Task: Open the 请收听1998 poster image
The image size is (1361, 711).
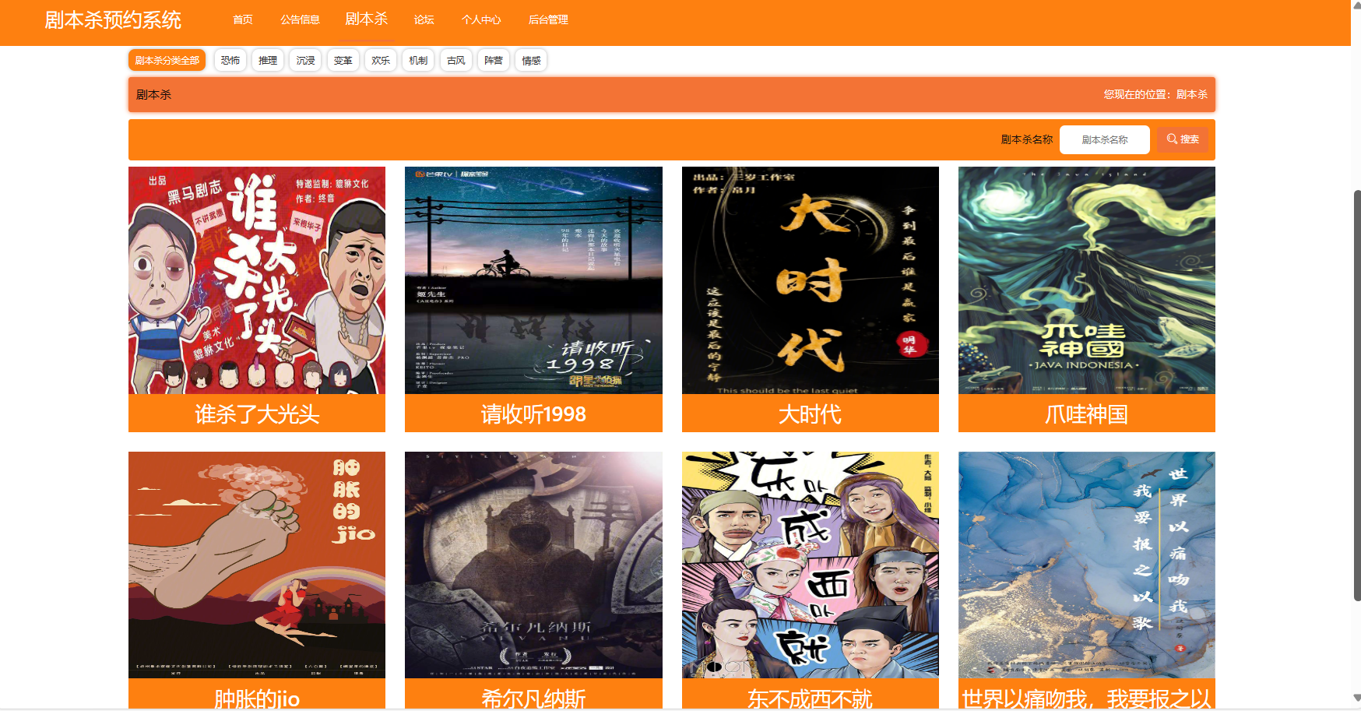Action: 533,280
